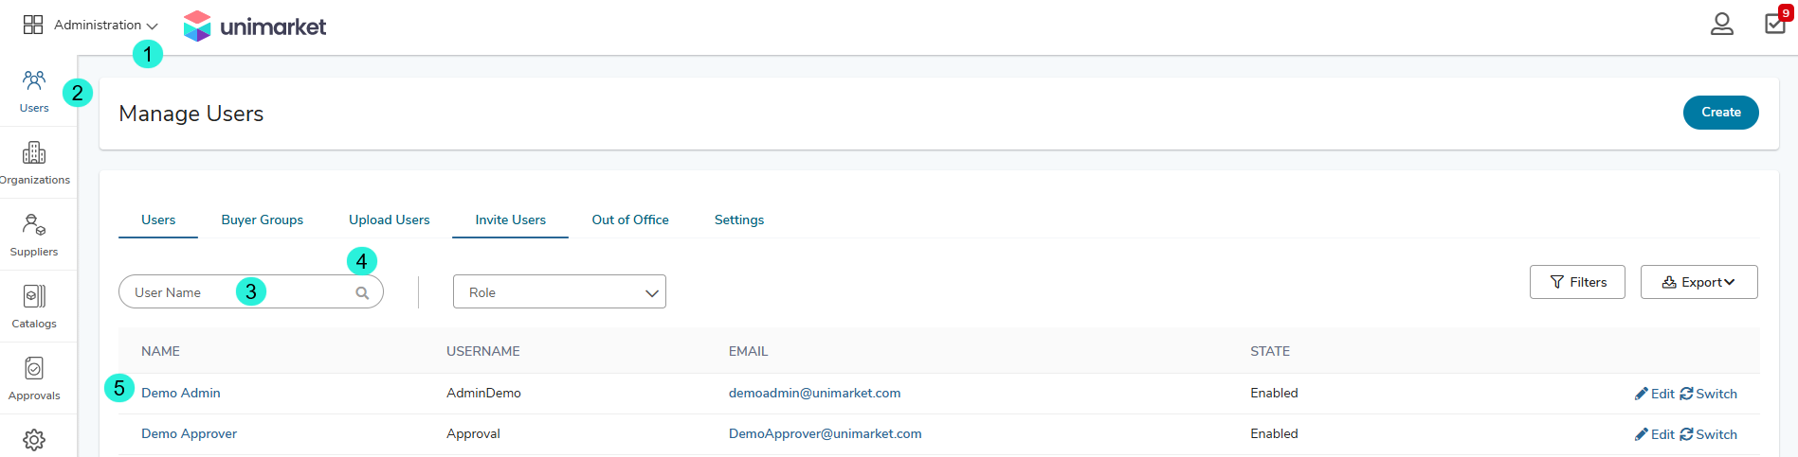Click the Unimarket logo
This screenshot has height=457, width=1798.
[254, 26]
